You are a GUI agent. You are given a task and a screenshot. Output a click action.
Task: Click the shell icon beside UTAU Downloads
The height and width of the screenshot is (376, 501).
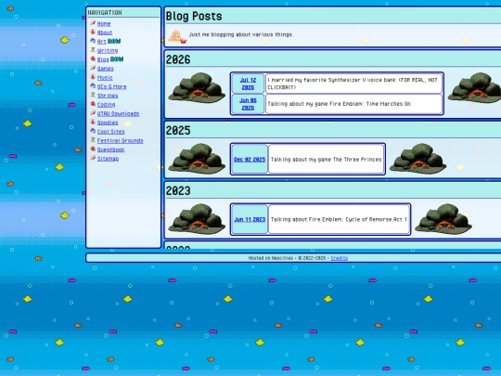(x=93, y=113)
